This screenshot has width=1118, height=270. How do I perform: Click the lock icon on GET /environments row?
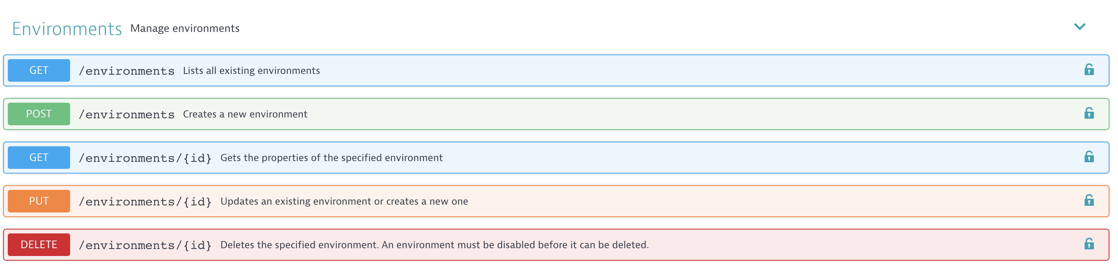1088,70
